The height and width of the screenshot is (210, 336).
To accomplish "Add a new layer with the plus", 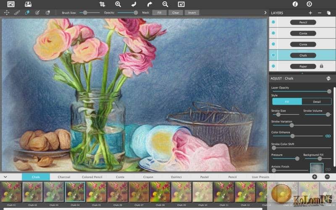I will coord(310,13).
